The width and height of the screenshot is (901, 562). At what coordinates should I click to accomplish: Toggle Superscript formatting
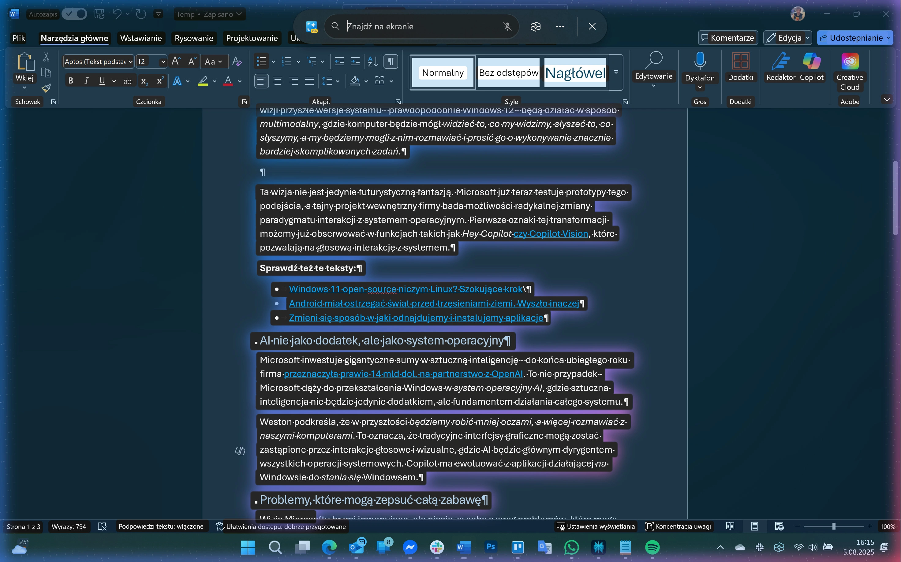click(160, 81)
